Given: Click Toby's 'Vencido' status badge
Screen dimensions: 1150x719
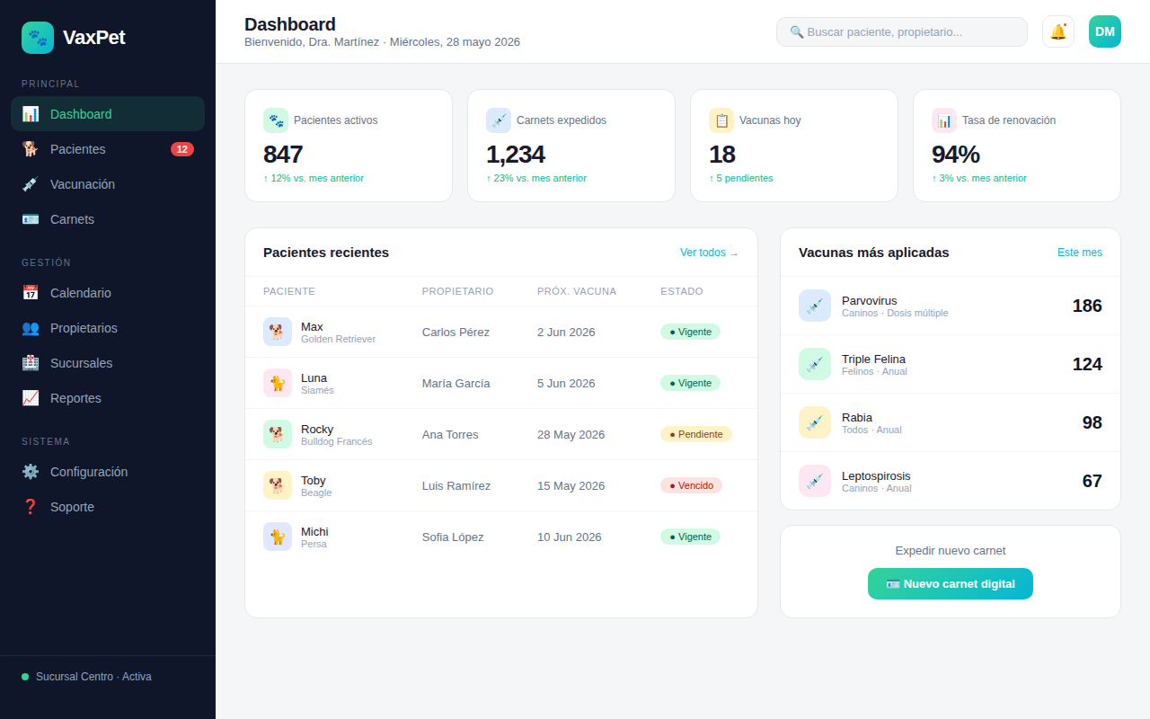Looking at the screenshot, I should [691, 485].
